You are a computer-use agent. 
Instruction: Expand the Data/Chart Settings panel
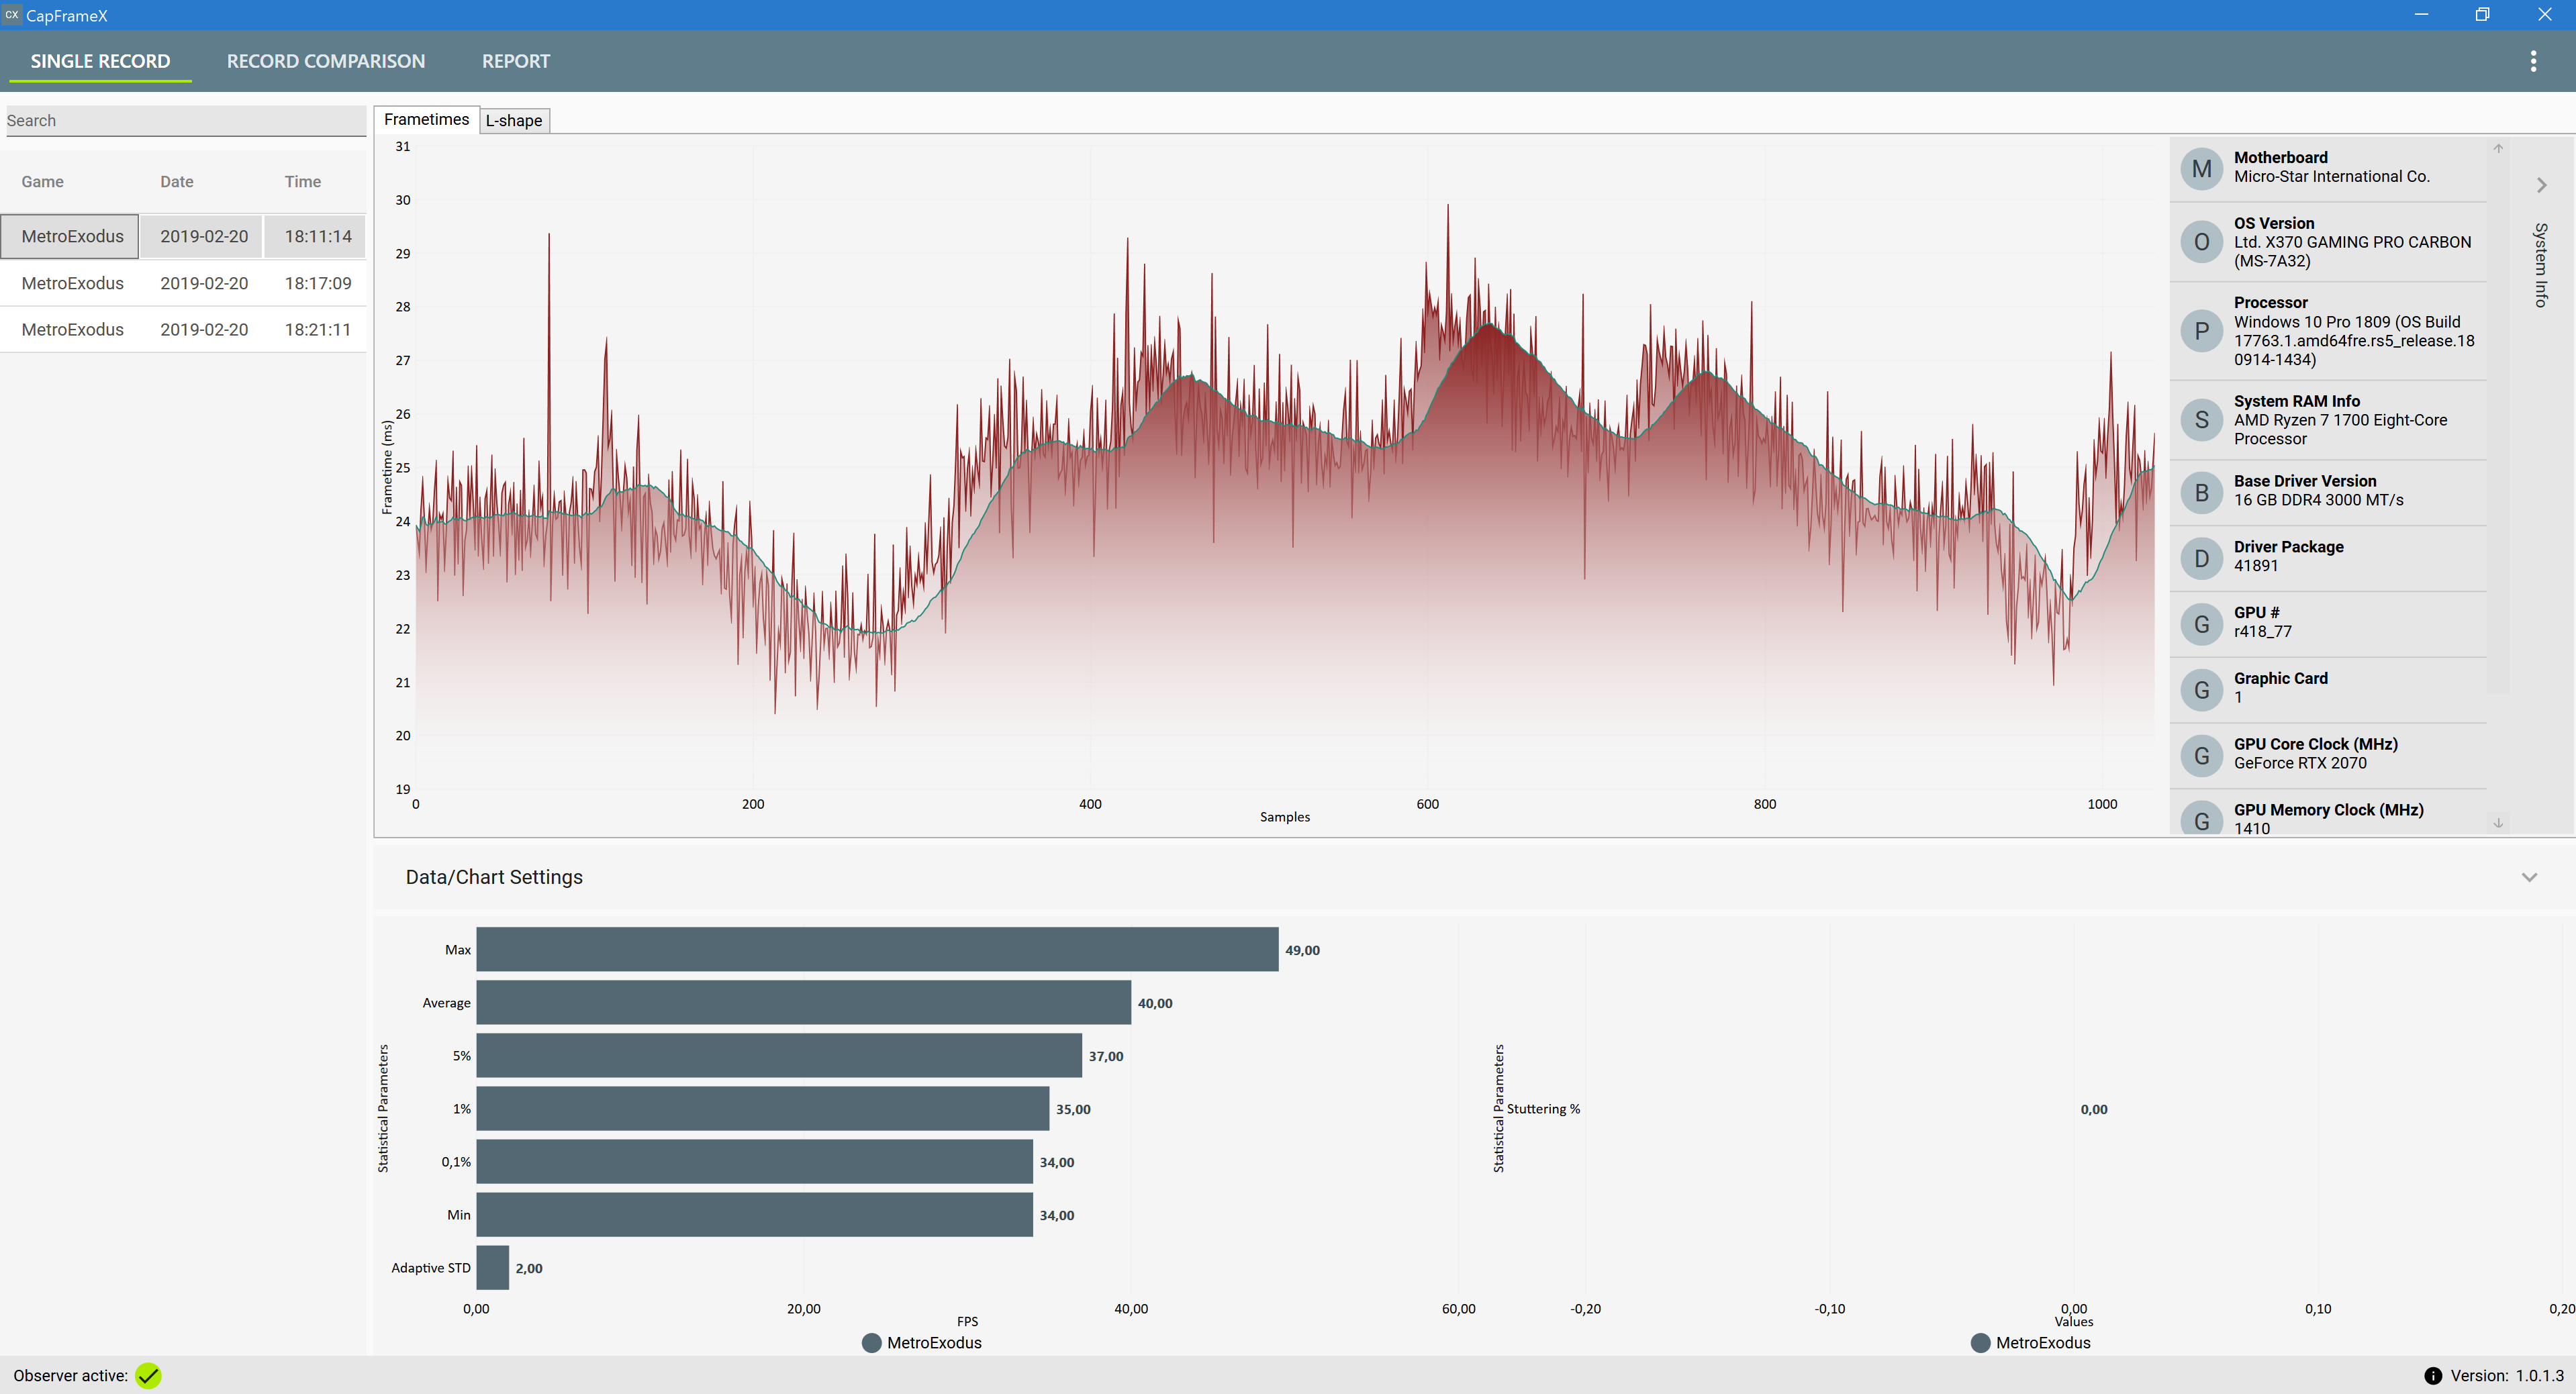pyautogui.click(x=2529, y=877)
